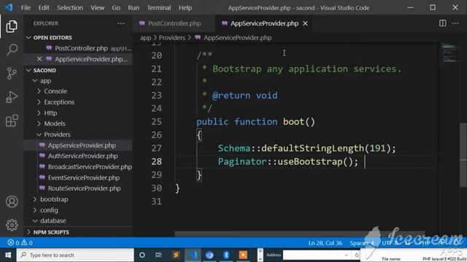Open the Windows Start menu

coord(8,255)
